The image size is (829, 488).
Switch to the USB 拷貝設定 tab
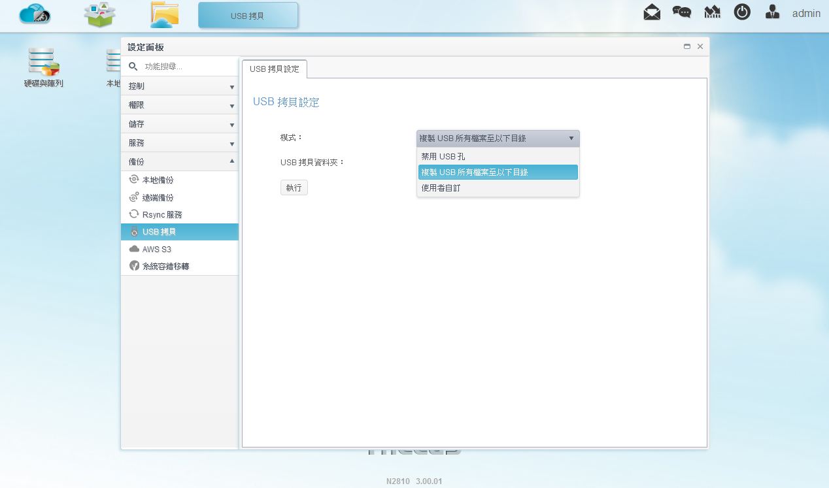click(275, 69)
